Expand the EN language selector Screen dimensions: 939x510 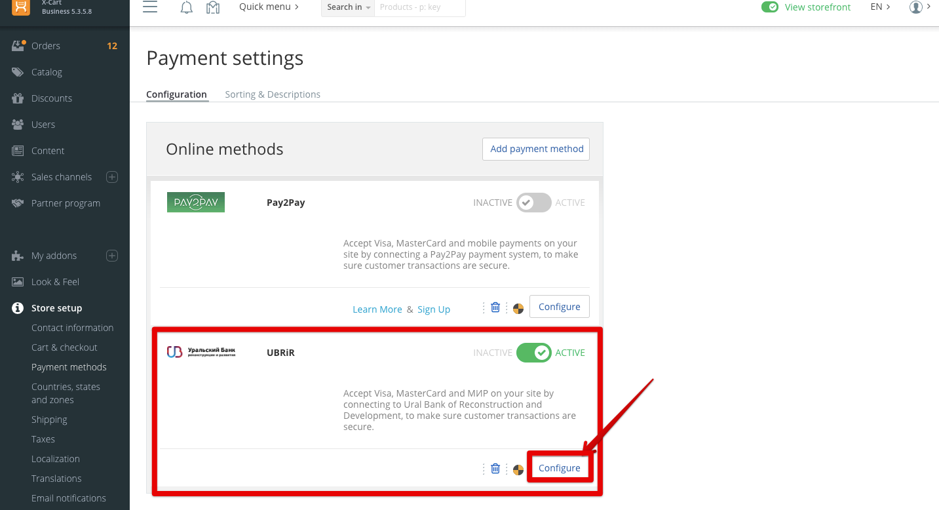880,7
